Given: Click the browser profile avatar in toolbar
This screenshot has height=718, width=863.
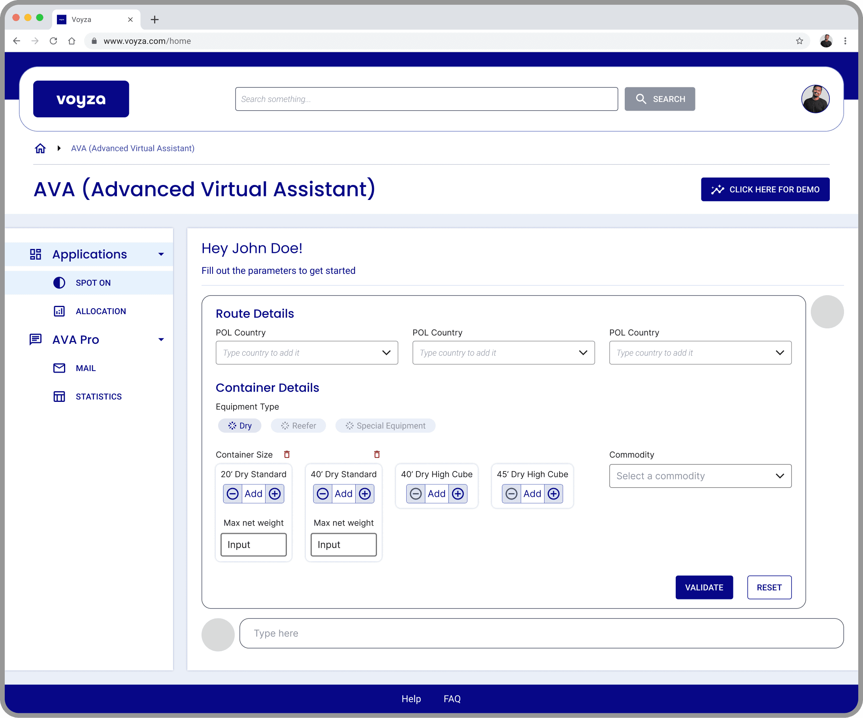Looking at the screenshot, I should (826, 41).
